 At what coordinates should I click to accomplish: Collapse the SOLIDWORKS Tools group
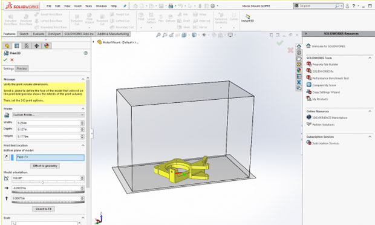370,58
